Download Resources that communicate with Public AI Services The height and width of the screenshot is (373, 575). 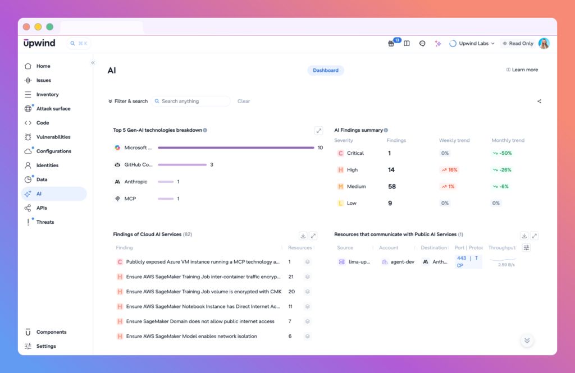click(524, 236)
